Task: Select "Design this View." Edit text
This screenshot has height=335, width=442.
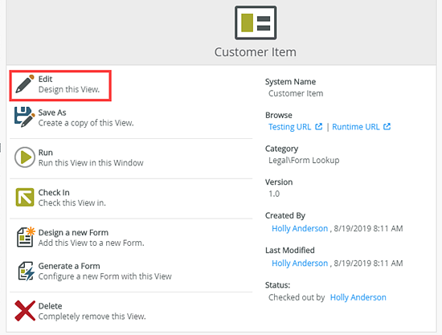Action: click(x=69, y=89)
